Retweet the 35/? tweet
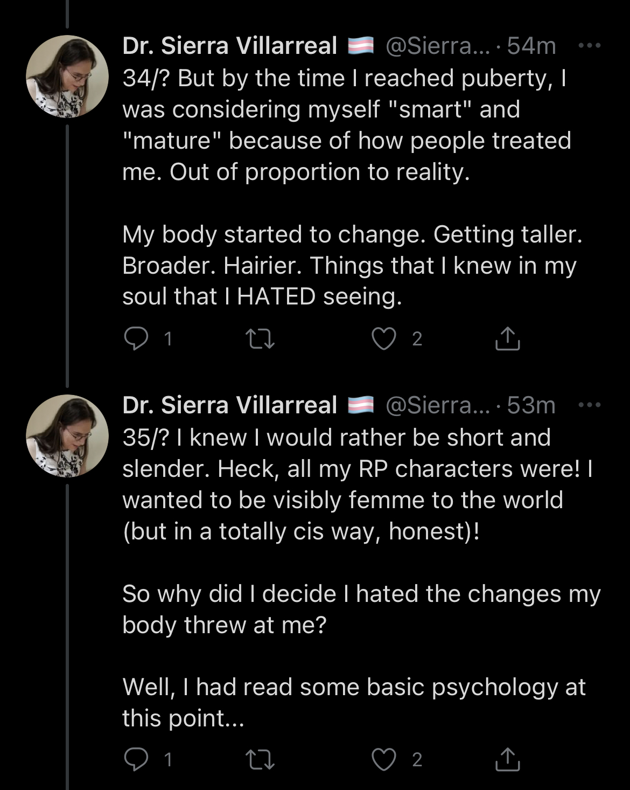Image resolution: width=630 pixels, height=790 pixels. tap(260, 759)
